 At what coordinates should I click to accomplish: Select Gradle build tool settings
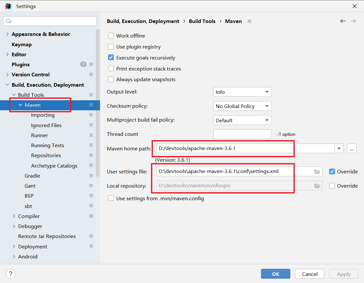(32, 176)
